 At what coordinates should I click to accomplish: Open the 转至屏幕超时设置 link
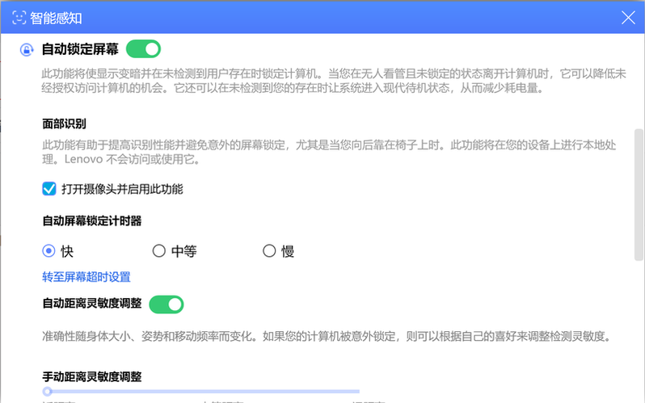click(86, 277)
